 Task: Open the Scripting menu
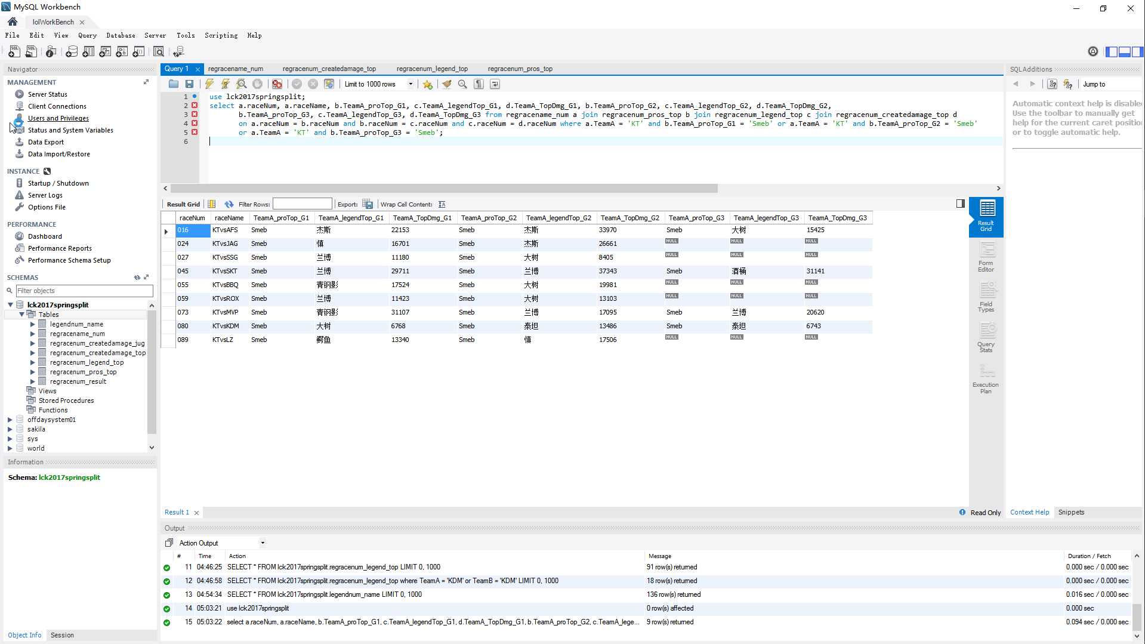pyautogui.click(x=221, y=35)
